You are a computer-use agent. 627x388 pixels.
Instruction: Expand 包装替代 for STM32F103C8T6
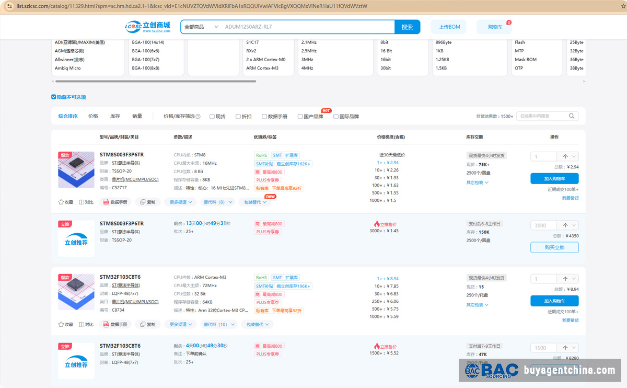257,324
